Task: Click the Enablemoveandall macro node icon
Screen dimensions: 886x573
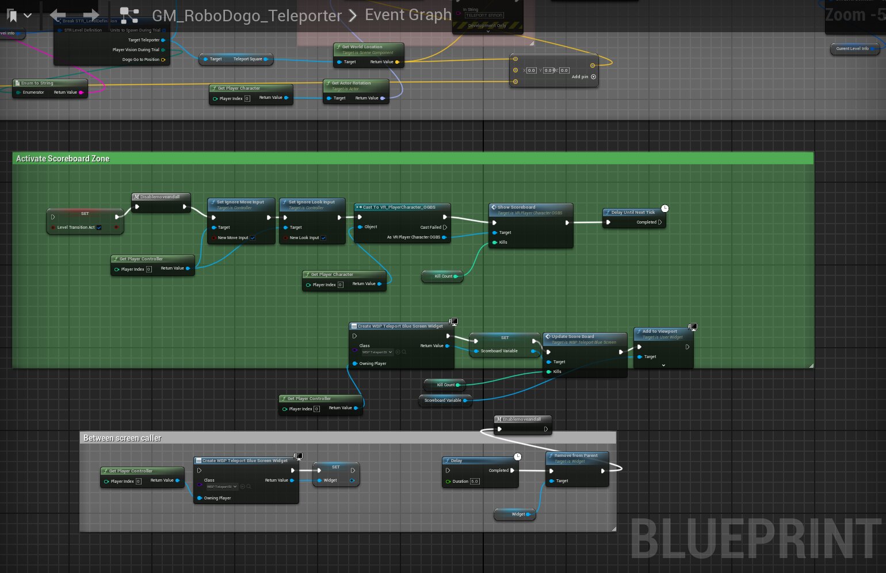Action: (499, 419)
